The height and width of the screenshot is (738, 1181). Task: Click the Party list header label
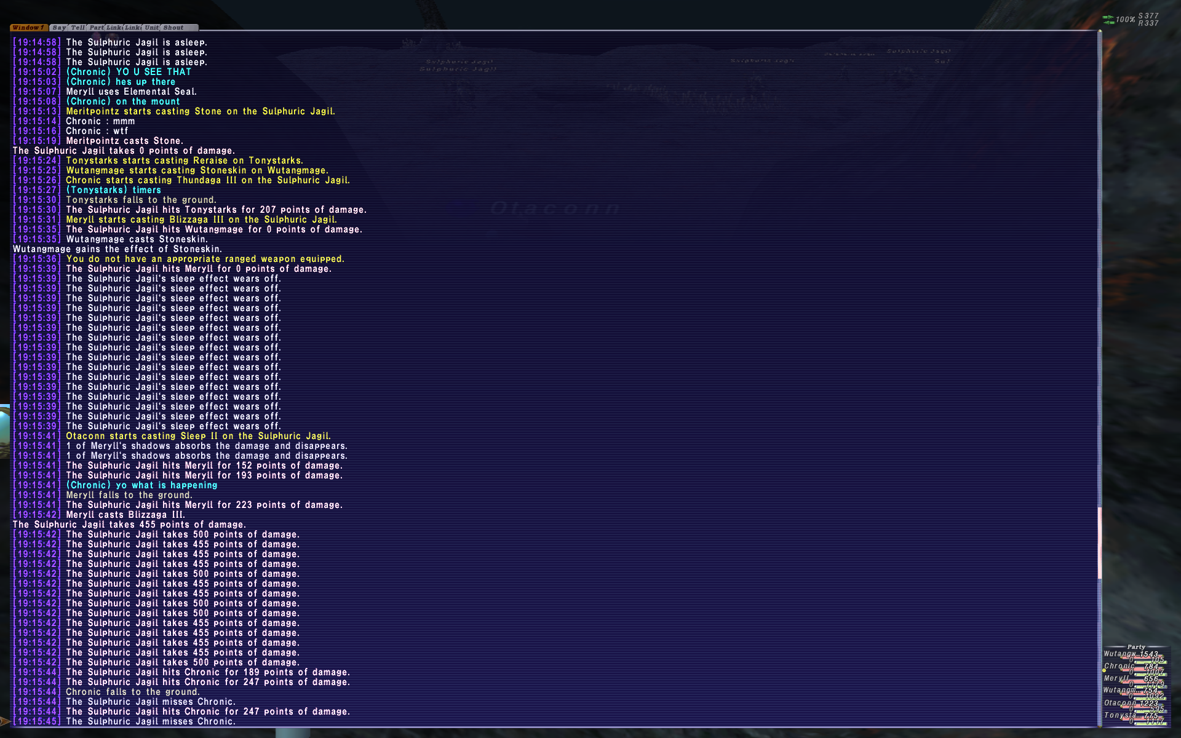coord(1136,647)
